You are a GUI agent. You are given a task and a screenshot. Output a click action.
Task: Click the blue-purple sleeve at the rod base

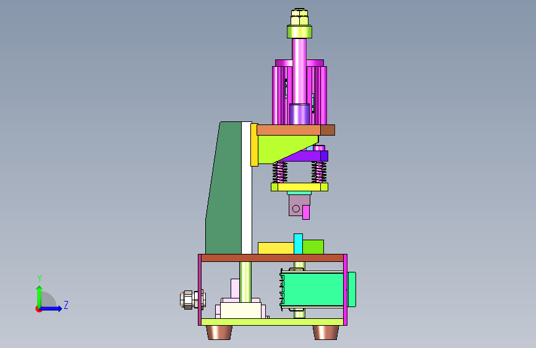tap(299, 114)
